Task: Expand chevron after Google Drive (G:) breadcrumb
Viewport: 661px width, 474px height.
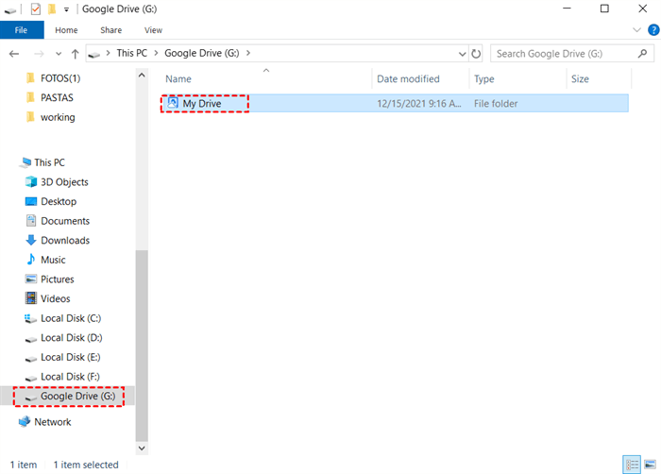Action: point(248,53)
